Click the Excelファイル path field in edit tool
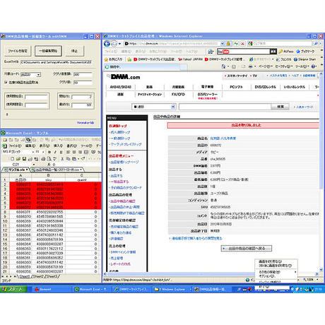 coord(57,62)
